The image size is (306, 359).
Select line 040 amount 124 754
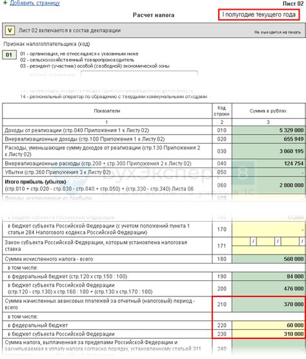pyautogui.click(x=269, y=164)
